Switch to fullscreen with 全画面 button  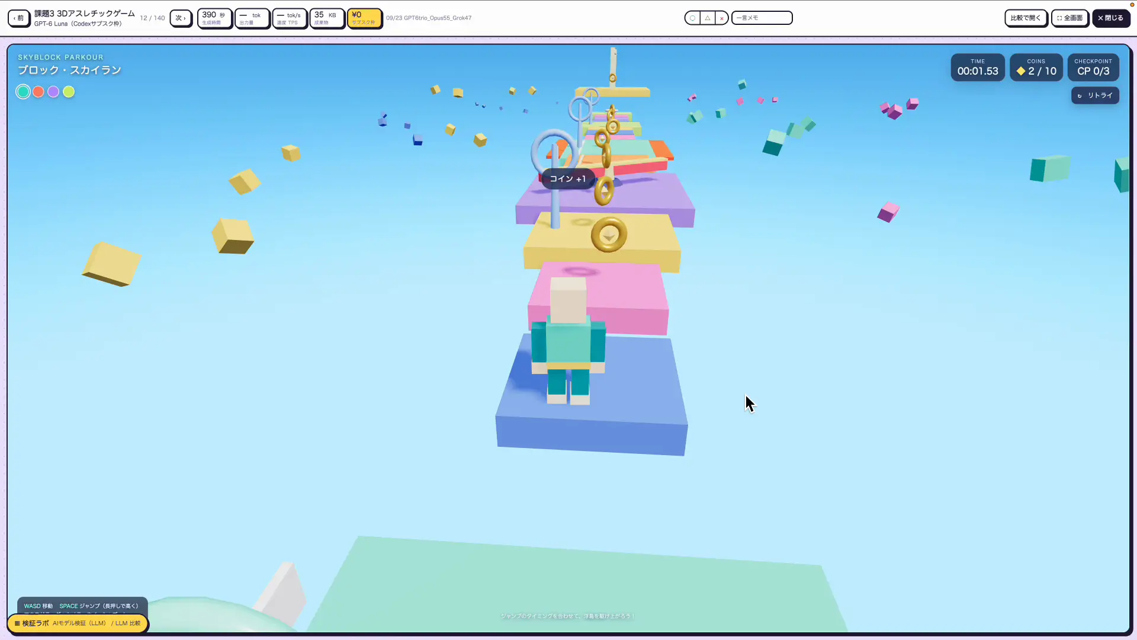pos(1069,18)
